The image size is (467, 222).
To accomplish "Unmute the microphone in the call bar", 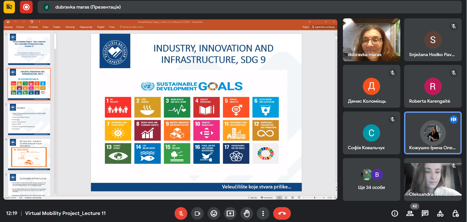I will [181, 213].
